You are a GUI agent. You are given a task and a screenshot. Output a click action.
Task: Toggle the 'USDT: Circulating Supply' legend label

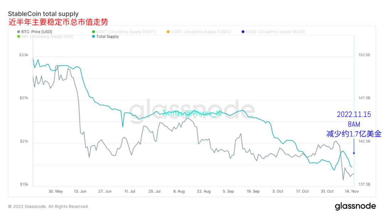pos(126,32)
